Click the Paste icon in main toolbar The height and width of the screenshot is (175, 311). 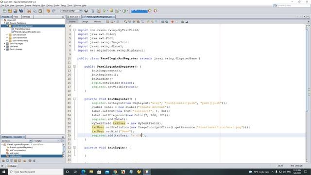point(40,11)
